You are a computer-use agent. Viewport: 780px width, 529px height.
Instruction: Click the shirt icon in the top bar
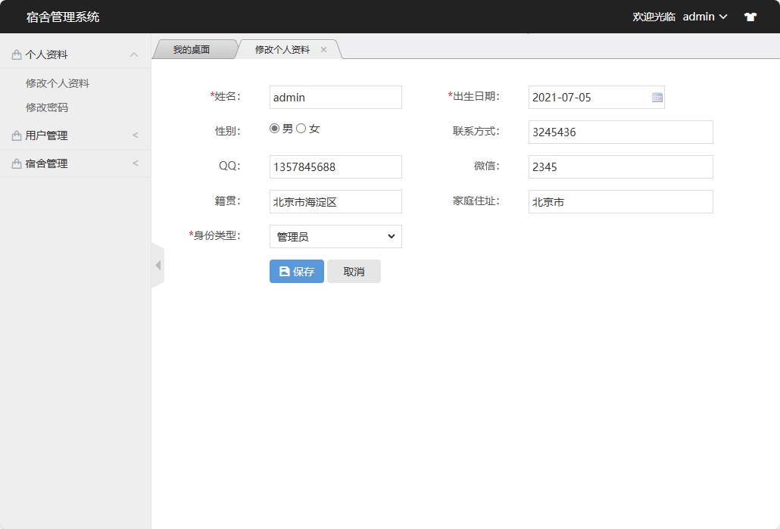[750, 16]
